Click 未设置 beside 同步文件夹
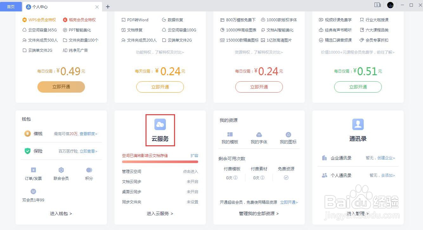This screenshot has width=423, height=230. click(x=192, y=202)
